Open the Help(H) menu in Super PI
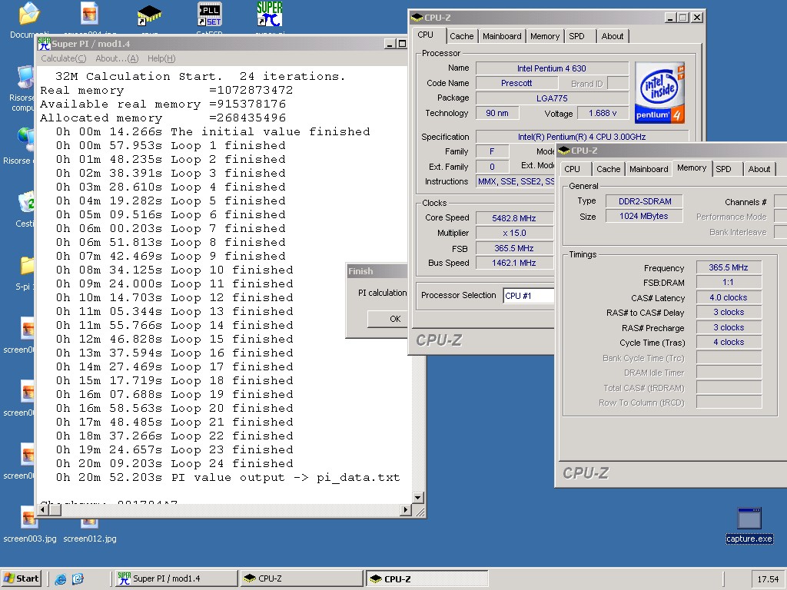The height and width of the screenshot is (590, 787). (161, 58)
